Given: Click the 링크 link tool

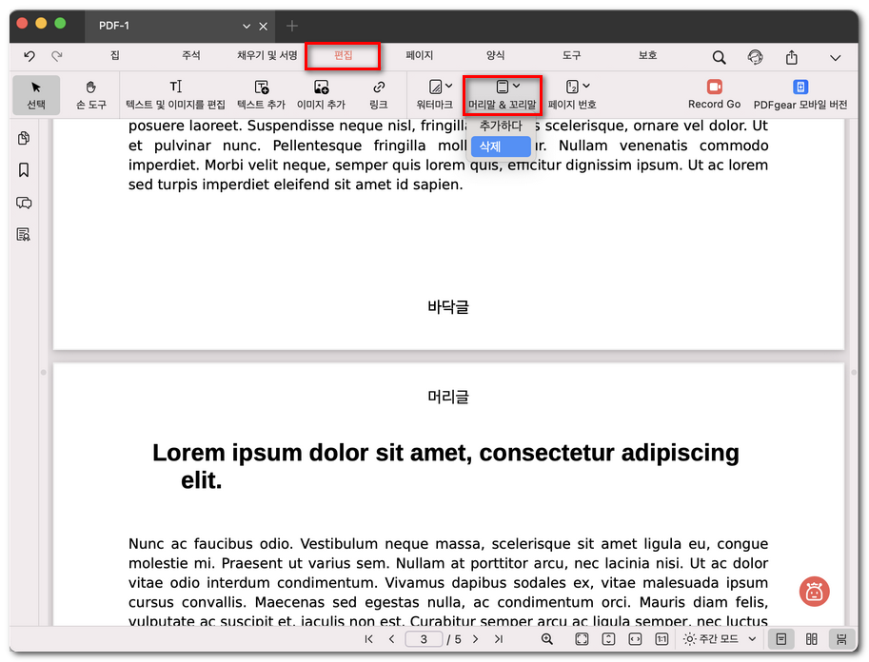Looking at the screenshot, I should [378, 94].
